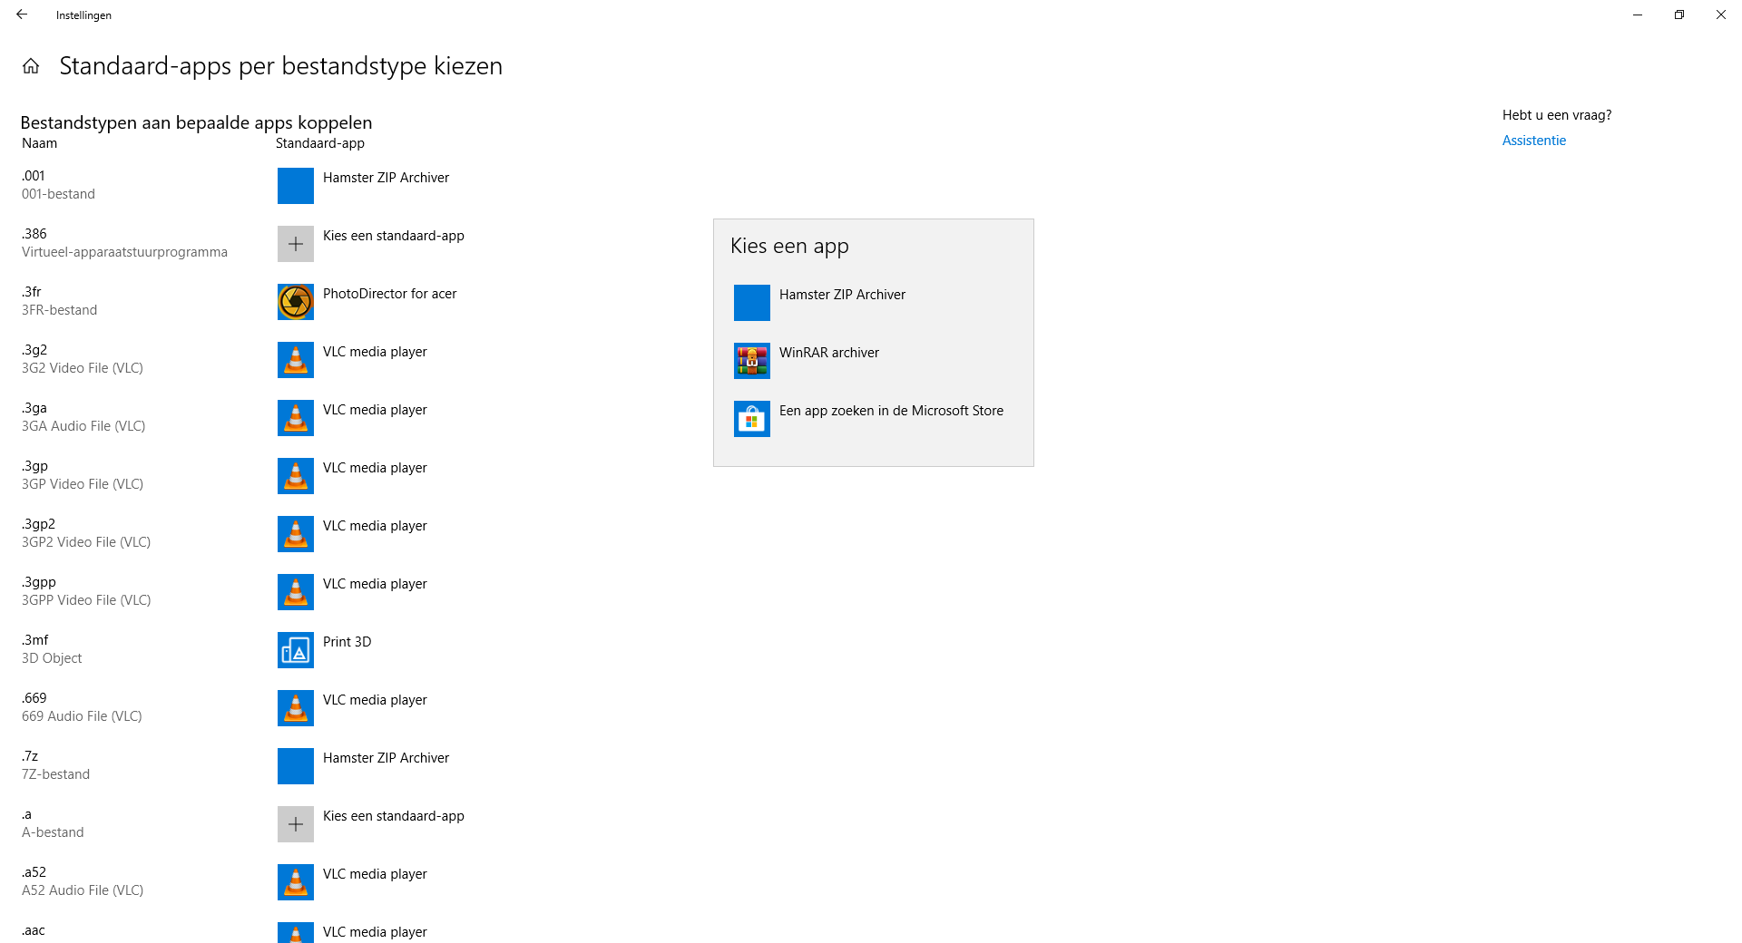Go to the Settings home page icon
The height and width of the screenshot is (943, 1742).
coord(31,66)
